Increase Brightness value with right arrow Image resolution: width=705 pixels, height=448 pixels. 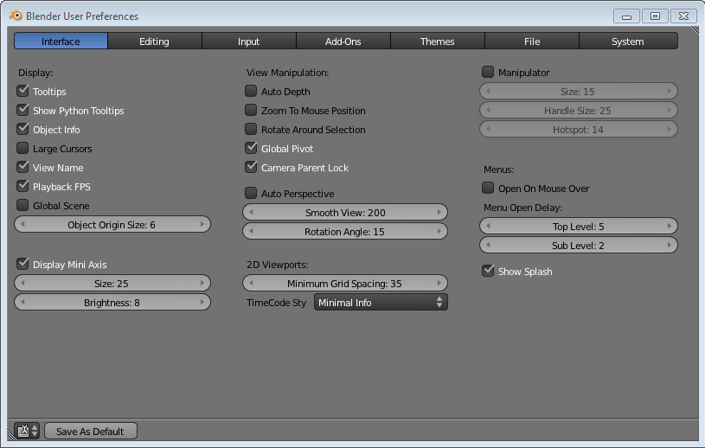202,302
